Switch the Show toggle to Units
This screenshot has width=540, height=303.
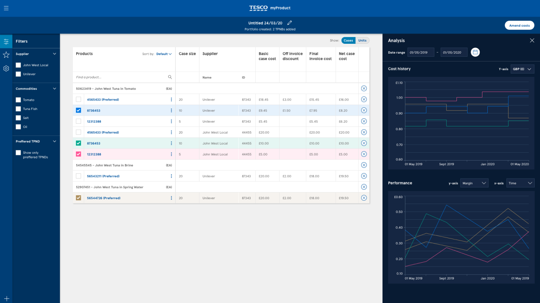point(362,40)
